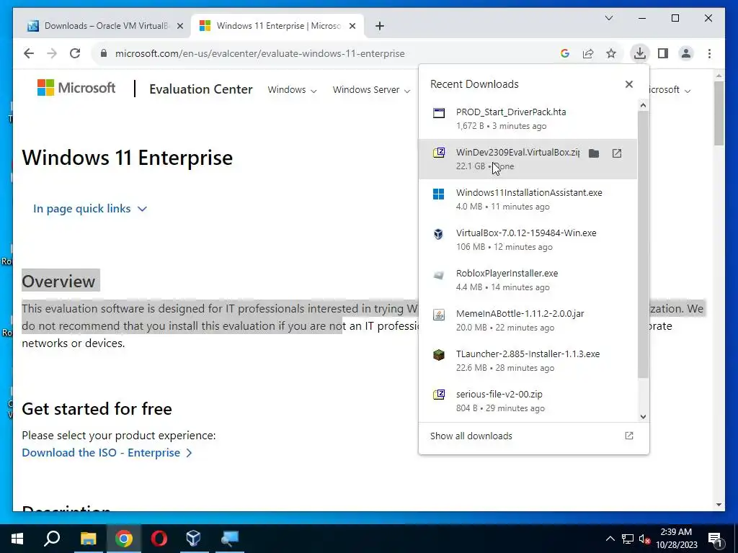The image size is (738, 553).
Task: Open serious-file-v2-00.zip download entry
Action: tap(528, 401)
